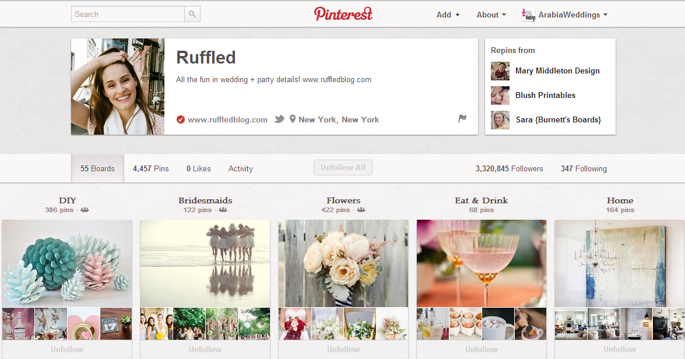This screenshot has width=685, height=359.
Task: Expand the Add menu
Action: [448, 15]
